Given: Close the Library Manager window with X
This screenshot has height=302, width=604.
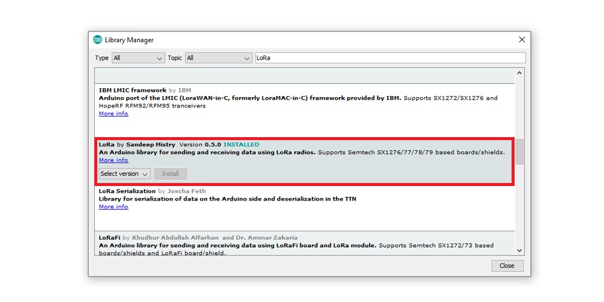Looking at the screenshot, I should pyautogui.click(x=522, y=40).
